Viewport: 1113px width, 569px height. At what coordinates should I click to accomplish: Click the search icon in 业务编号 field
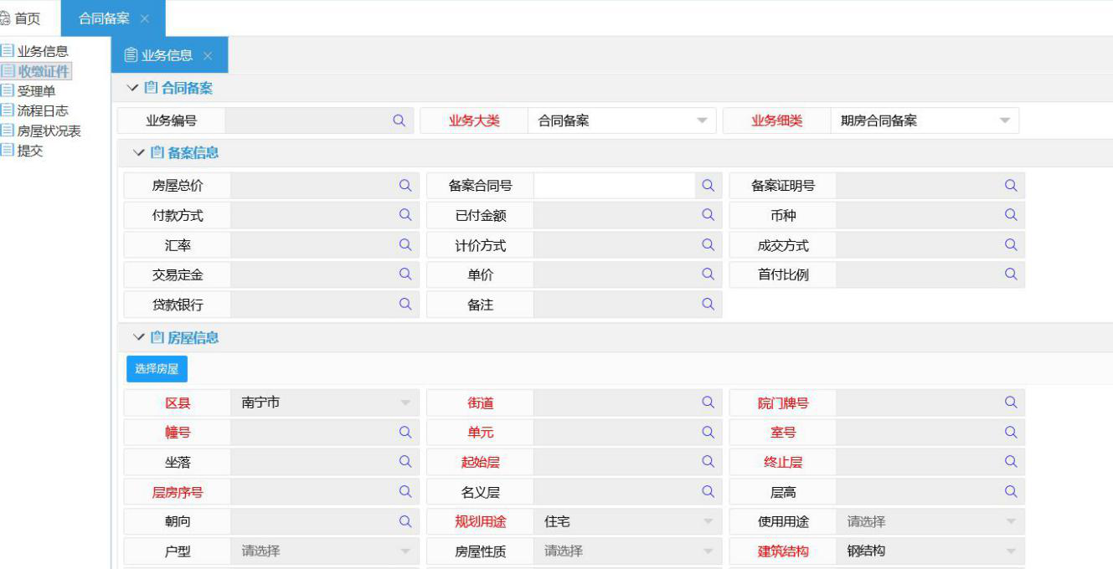pyautogui.click(x=399, y=120)
